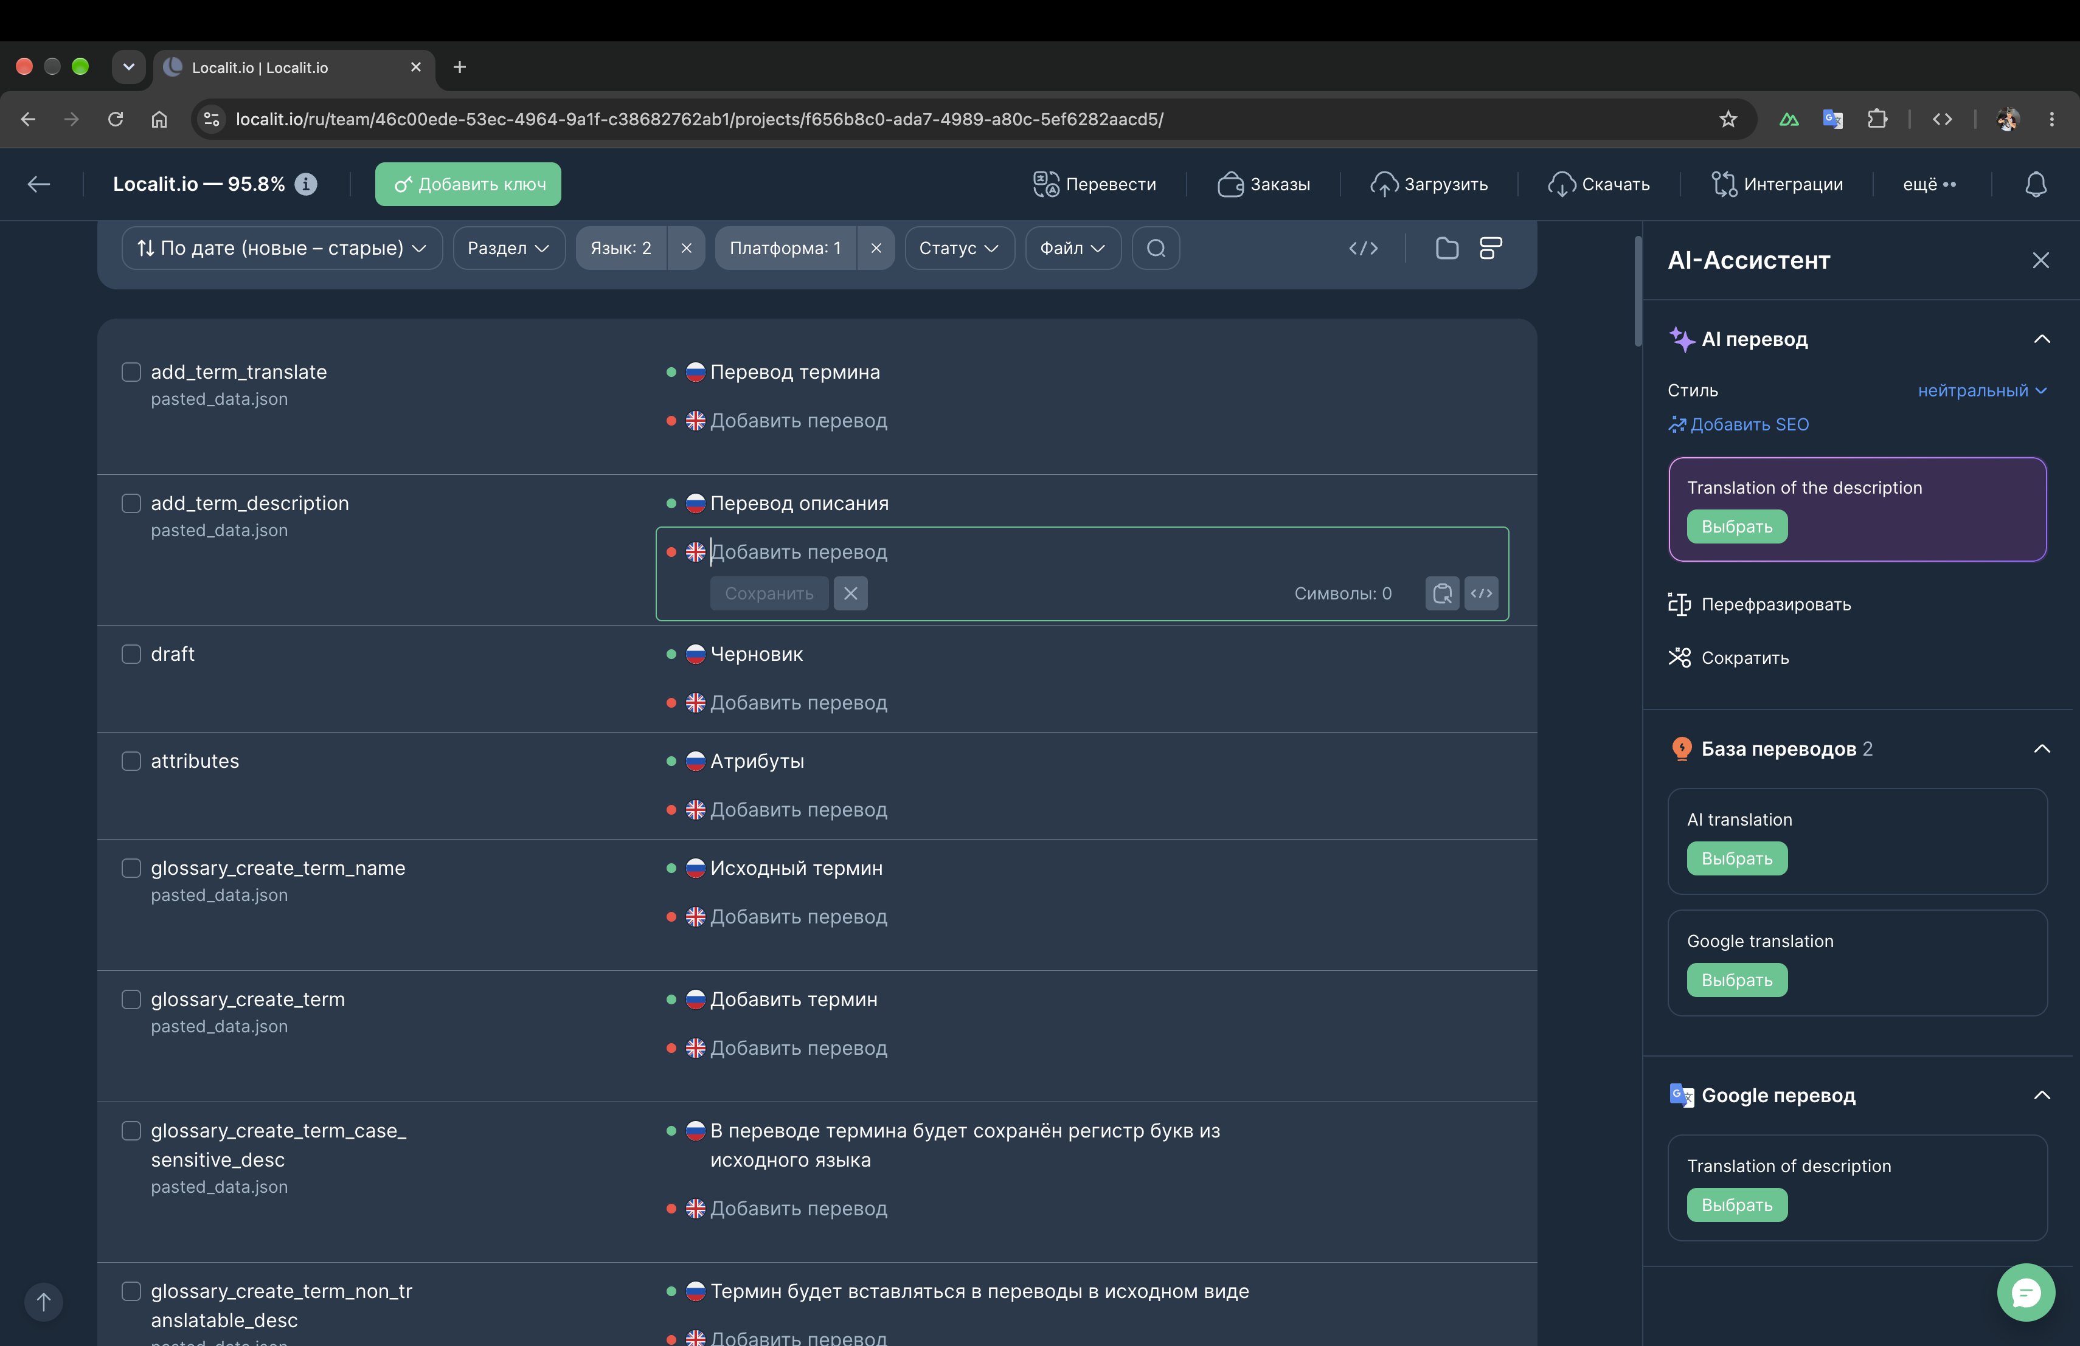Click the folder view icon
The image size is (2080, 1346).
[1447, 248]
